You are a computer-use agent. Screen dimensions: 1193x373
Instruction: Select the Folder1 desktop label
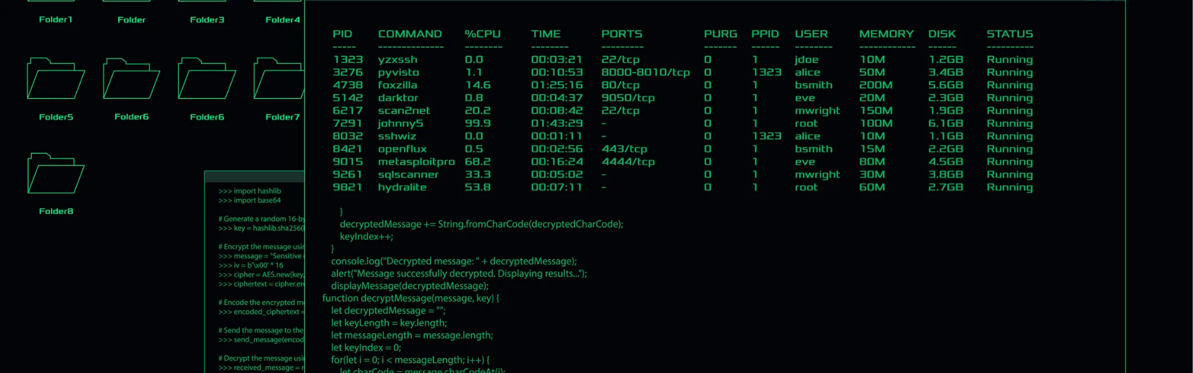pyautogui.click(x=56, y=20)
